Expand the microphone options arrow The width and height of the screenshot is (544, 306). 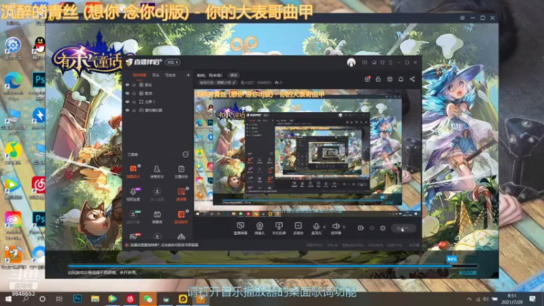pyautogui.click(x=324, y=227)
